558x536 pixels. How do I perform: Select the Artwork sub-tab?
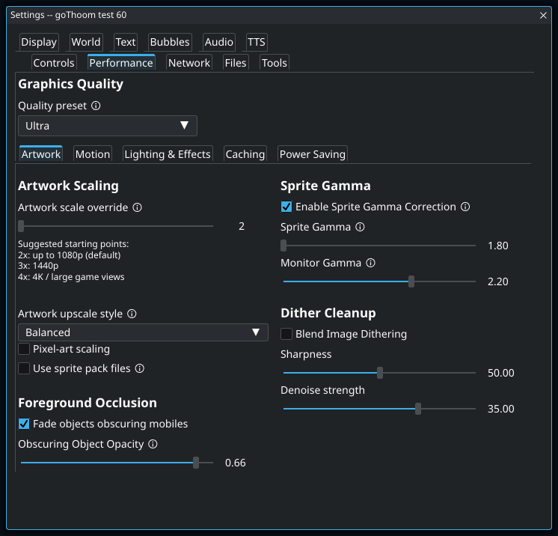pyautogui.click(x=41, y=154)
